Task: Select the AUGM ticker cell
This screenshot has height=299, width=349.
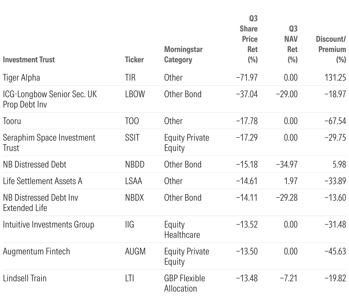Action: pyautogui.click(x=135, y=251)
